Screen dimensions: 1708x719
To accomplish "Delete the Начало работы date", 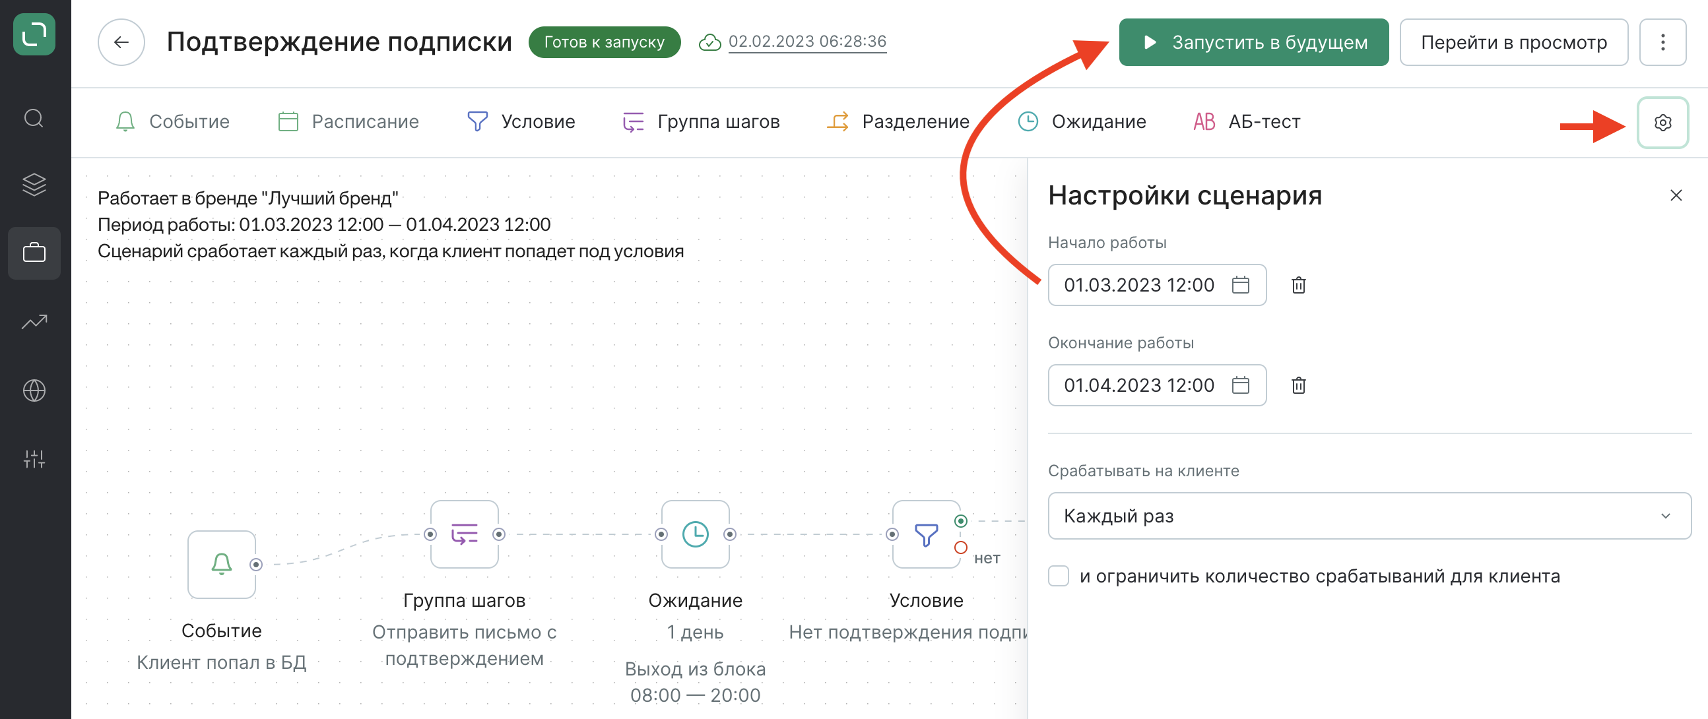I will click(1298, 285).
